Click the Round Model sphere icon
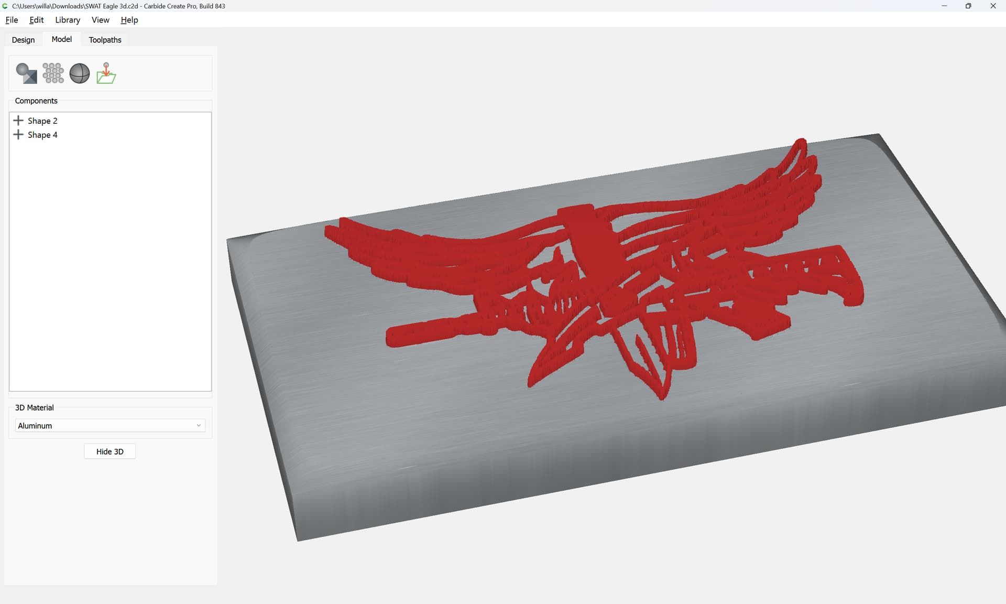The width and height of the screenshot is (1006, 604). point(80,73)
